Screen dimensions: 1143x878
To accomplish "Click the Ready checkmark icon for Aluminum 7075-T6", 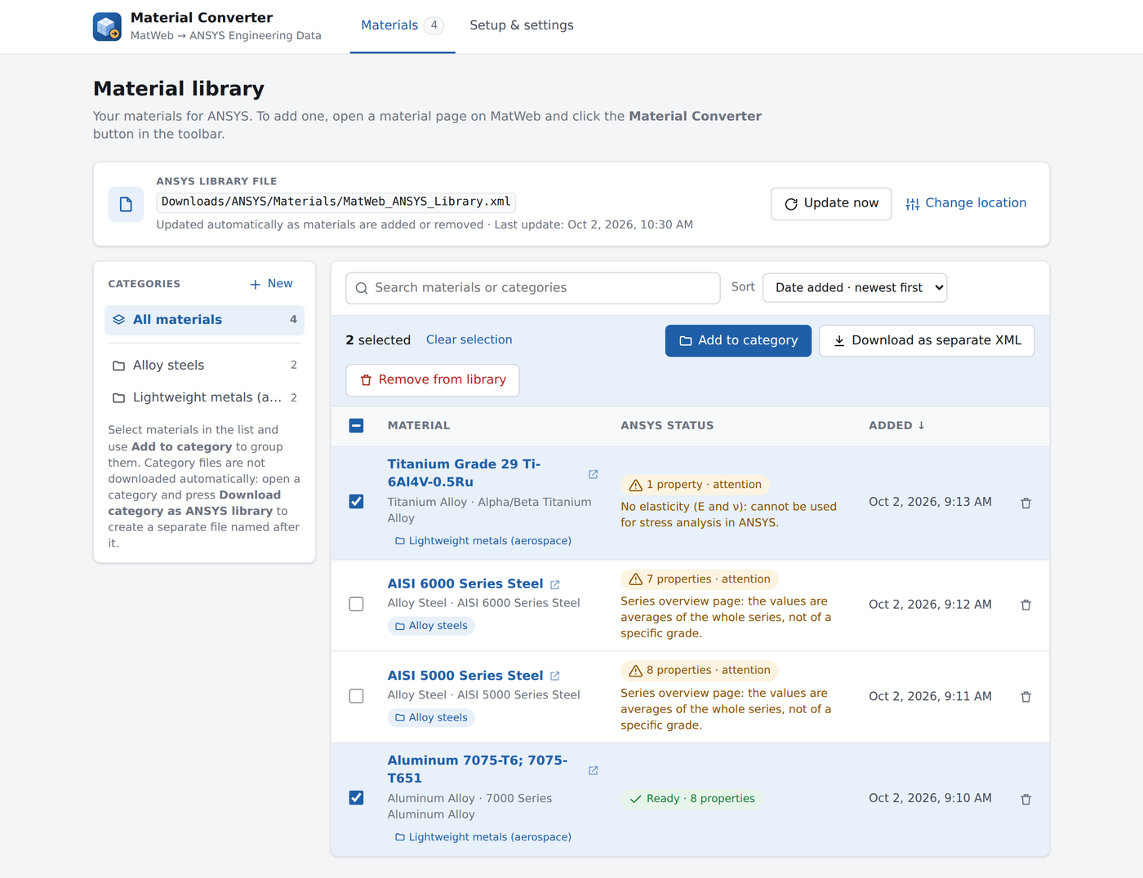I will pyautogui.click(x=635, y=799).
